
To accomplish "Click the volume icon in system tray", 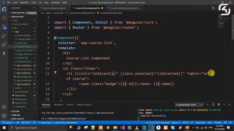I will coord(205,128).
